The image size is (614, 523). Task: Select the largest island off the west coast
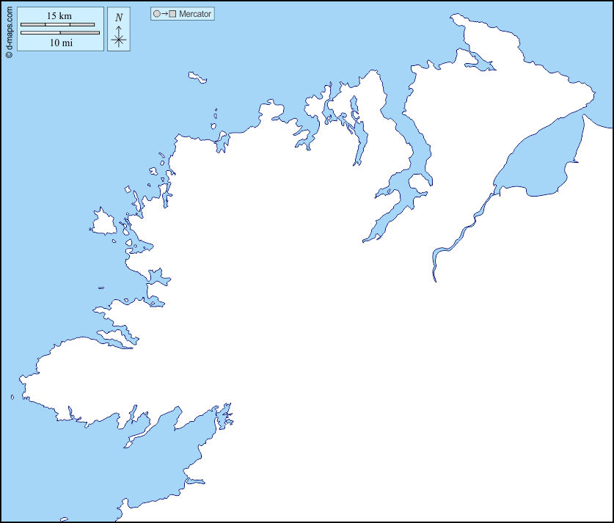click(102, 222)
